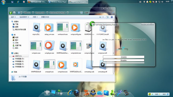
Task: Select the WMPMediaShar... file
Action: pyautogui.click(x=62, y=47)
